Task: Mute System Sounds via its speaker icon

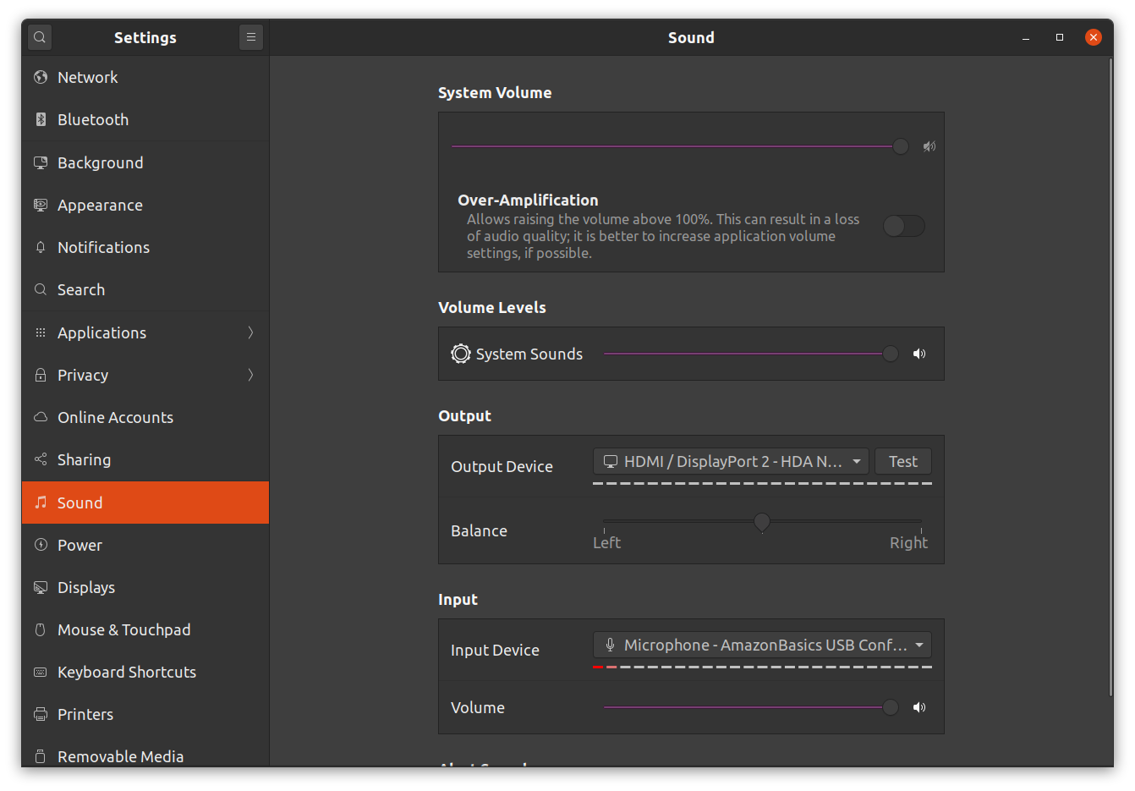Action: (x=919, y=354)
